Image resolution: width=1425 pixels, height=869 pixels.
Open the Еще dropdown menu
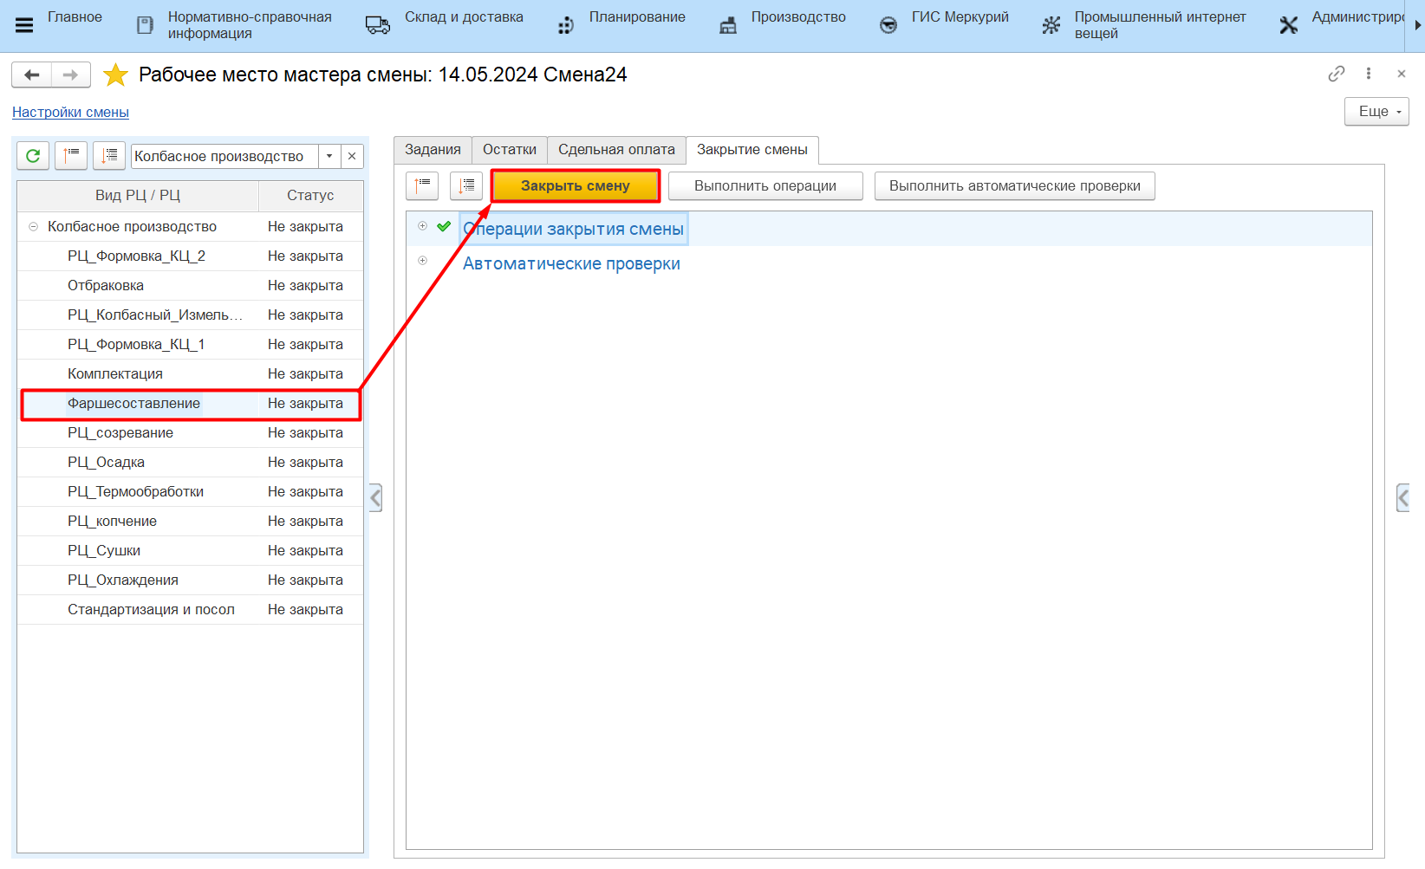pyautogui.click(x=1376, y=112)
